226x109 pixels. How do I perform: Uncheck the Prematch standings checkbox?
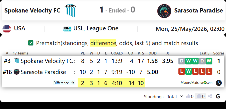(x=31, y=43)
